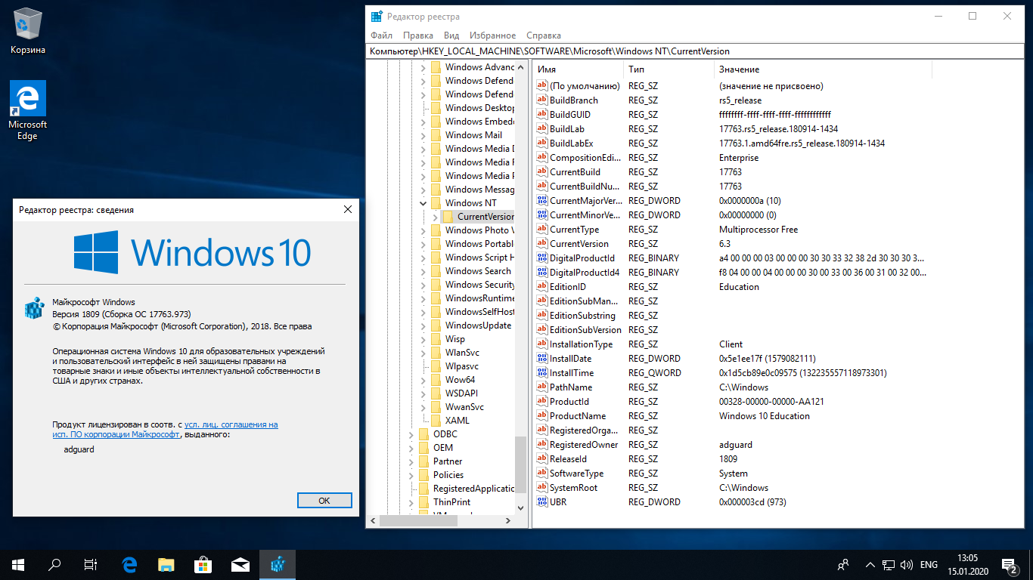Switch the ENG input language indicator
1033x580 pixels.
coord(929,564)
